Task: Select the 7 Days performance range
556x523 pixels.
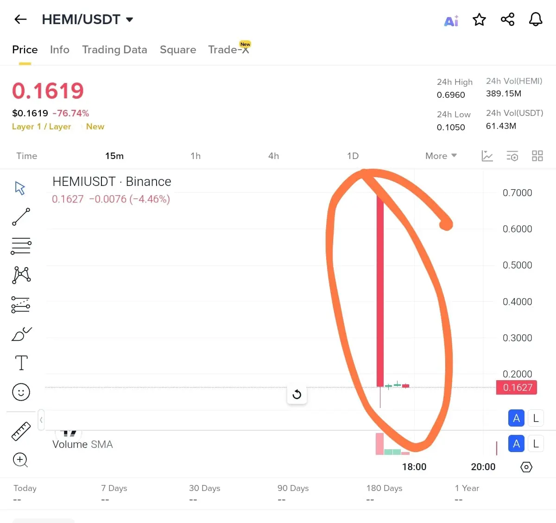Action: pyautogui.click(x=114, y=493)
